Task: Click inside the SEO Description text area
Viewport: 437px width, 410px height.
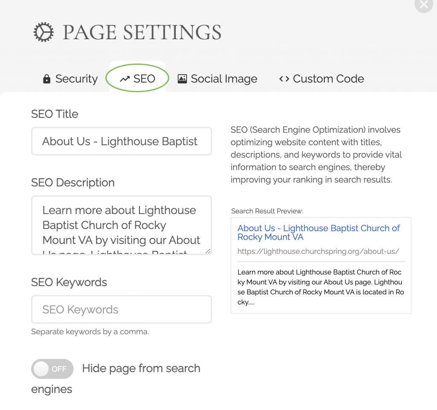Action: [121, 224]
